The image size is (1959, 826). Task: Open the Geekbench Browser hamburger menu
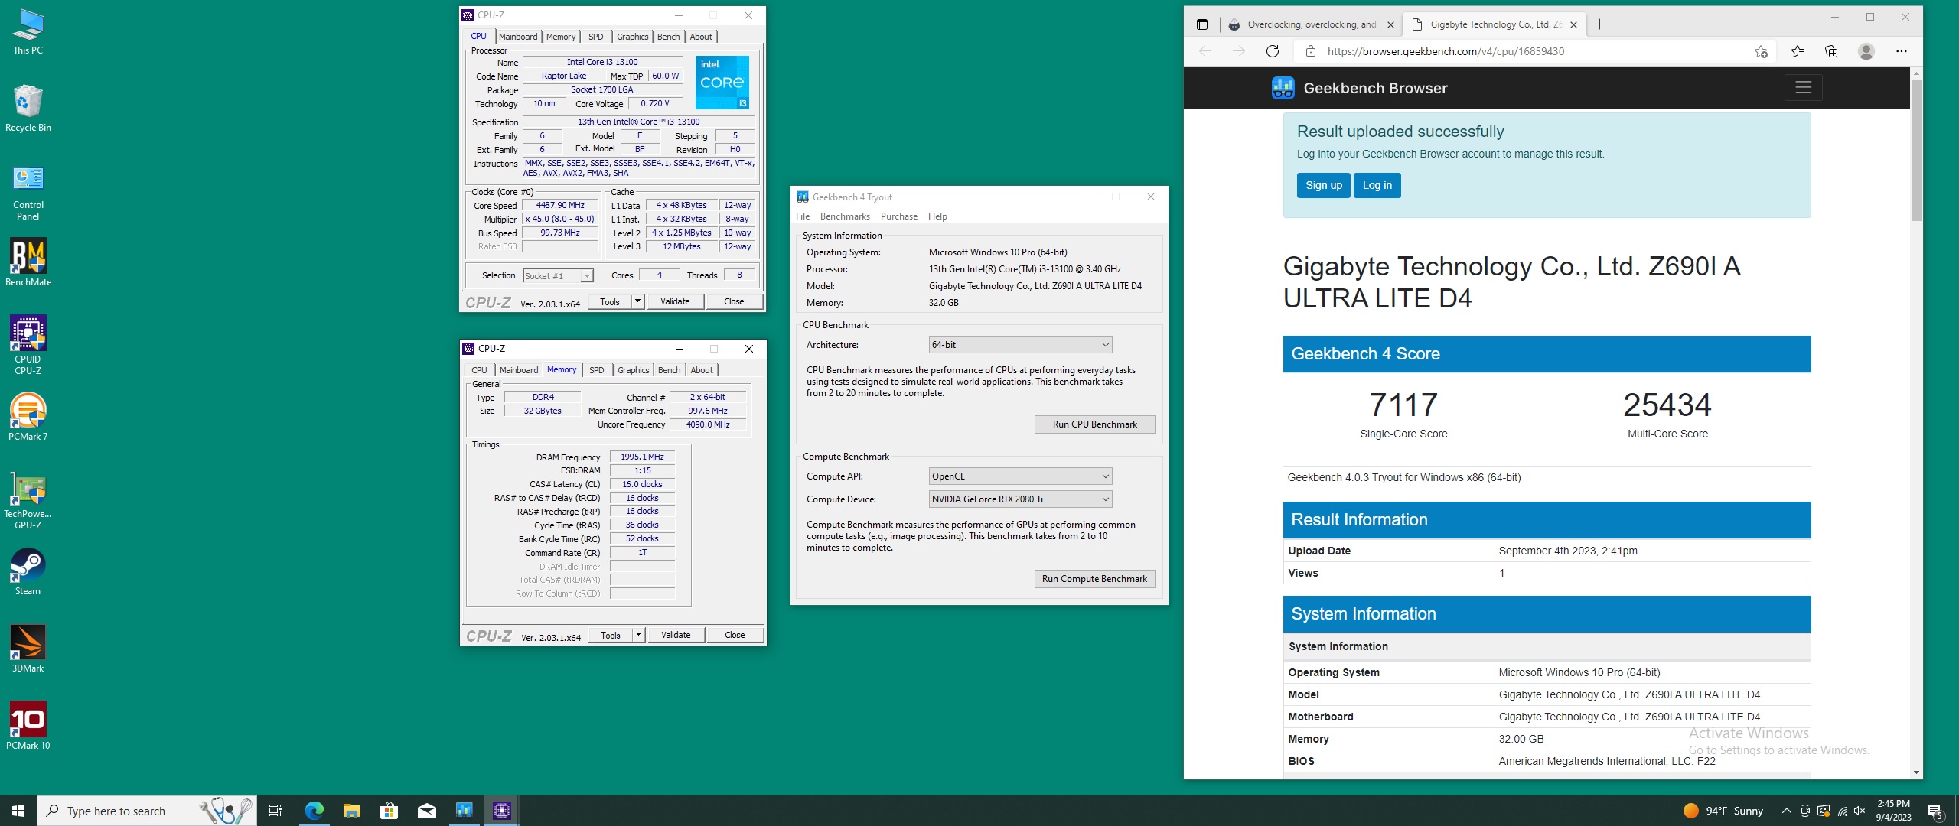click(1803, 88)
